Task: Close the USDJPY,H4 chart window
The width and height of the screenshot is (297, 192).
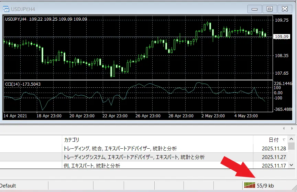Action: [x=285, y=9]
